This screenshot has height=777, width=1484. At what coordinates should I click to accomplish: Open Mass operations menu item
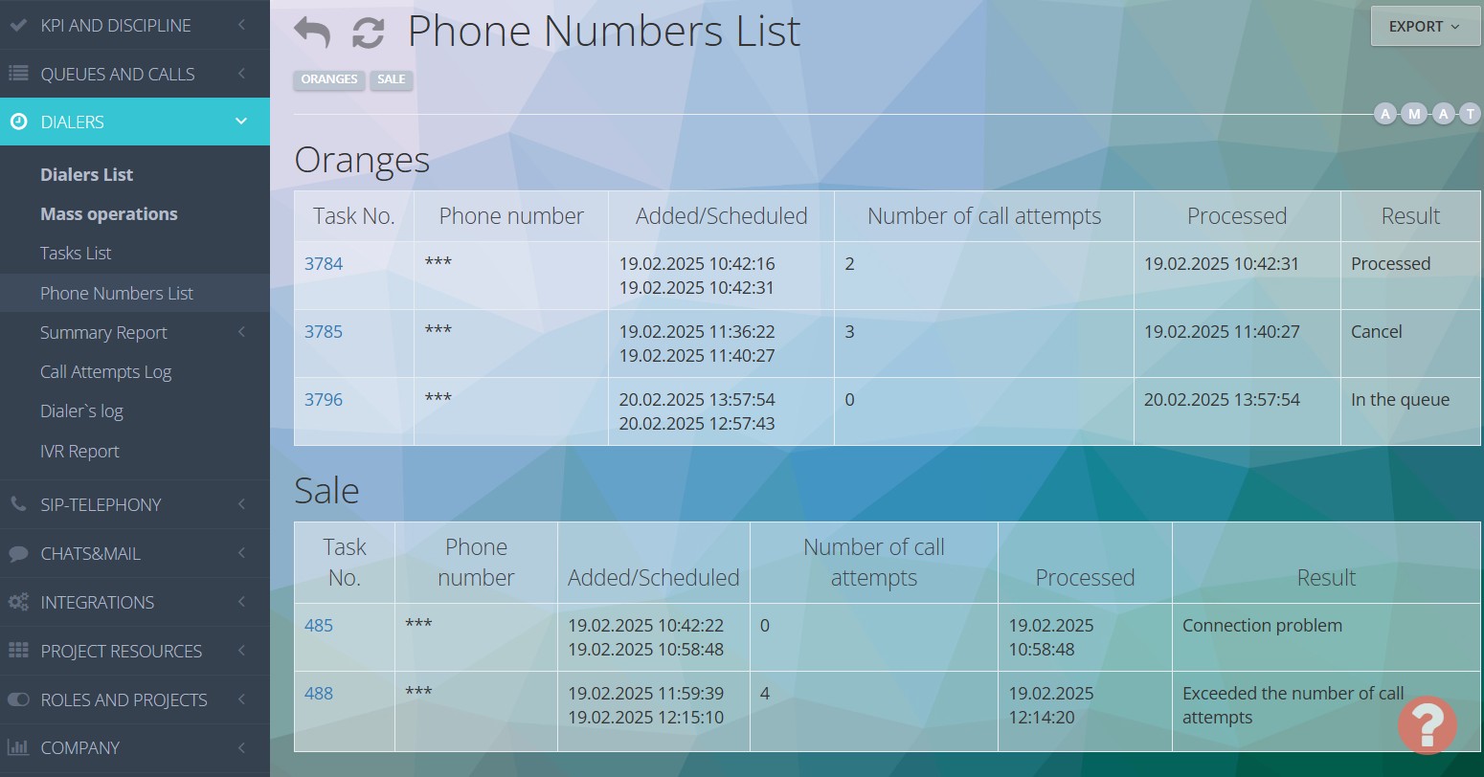(x=108, y=213)
